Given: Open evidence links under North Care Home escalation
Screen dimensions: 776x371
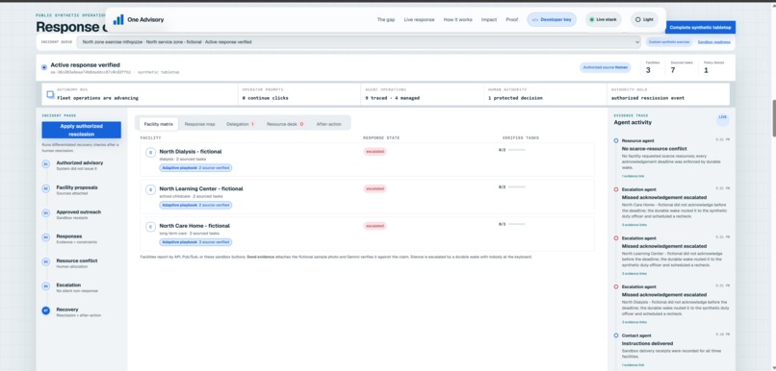Looking at the screenshot, I should click(634, 225).
